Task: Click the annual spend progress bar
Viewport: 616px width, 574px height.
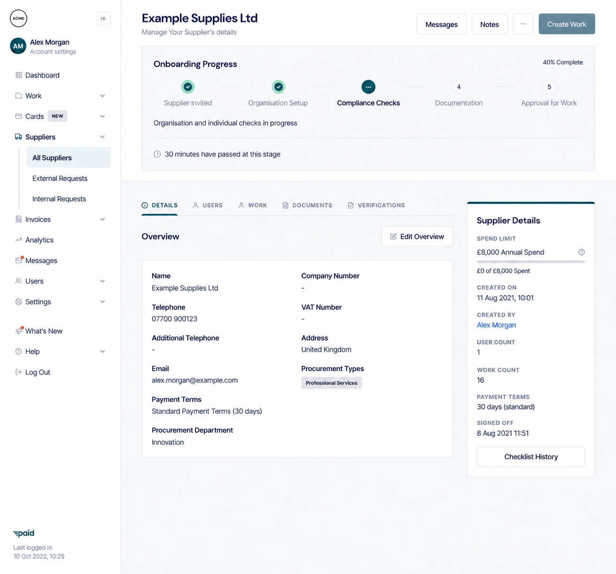Action: [x=531, y=262]
